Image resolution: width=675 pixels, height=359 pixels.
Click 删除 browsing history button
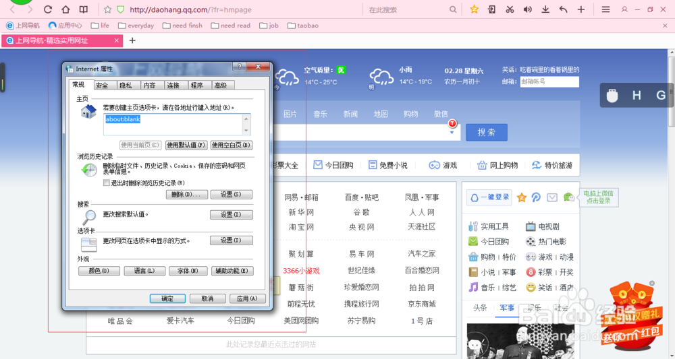tap(187, 195)
